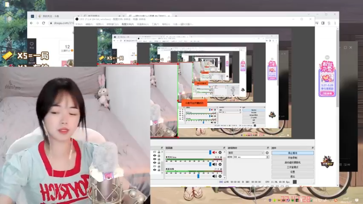
Task: Mute the 麦克风/Aux mixer channel speaker
Action: (214, 165)
